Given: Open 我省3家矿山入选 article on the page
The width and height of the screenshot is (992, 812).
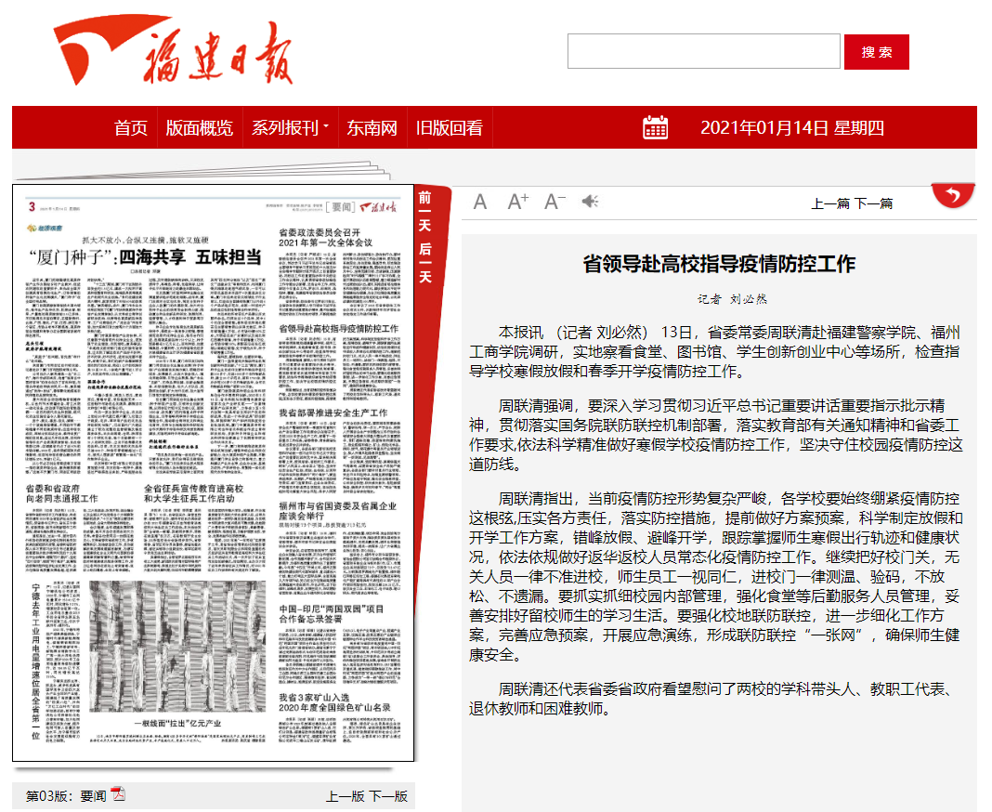Looking at the screenshot, I should 334,701.
